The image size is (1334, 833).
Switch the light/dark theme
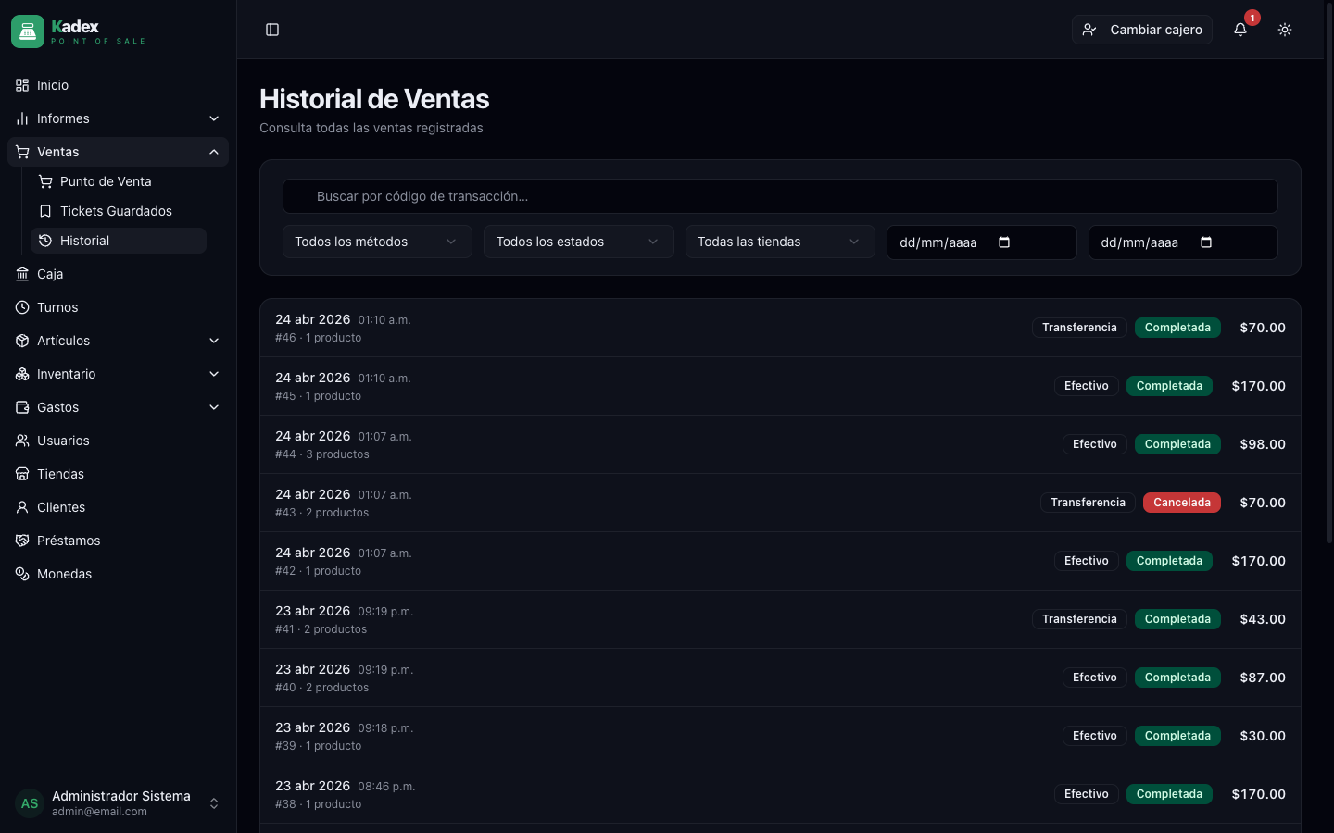1285,30
